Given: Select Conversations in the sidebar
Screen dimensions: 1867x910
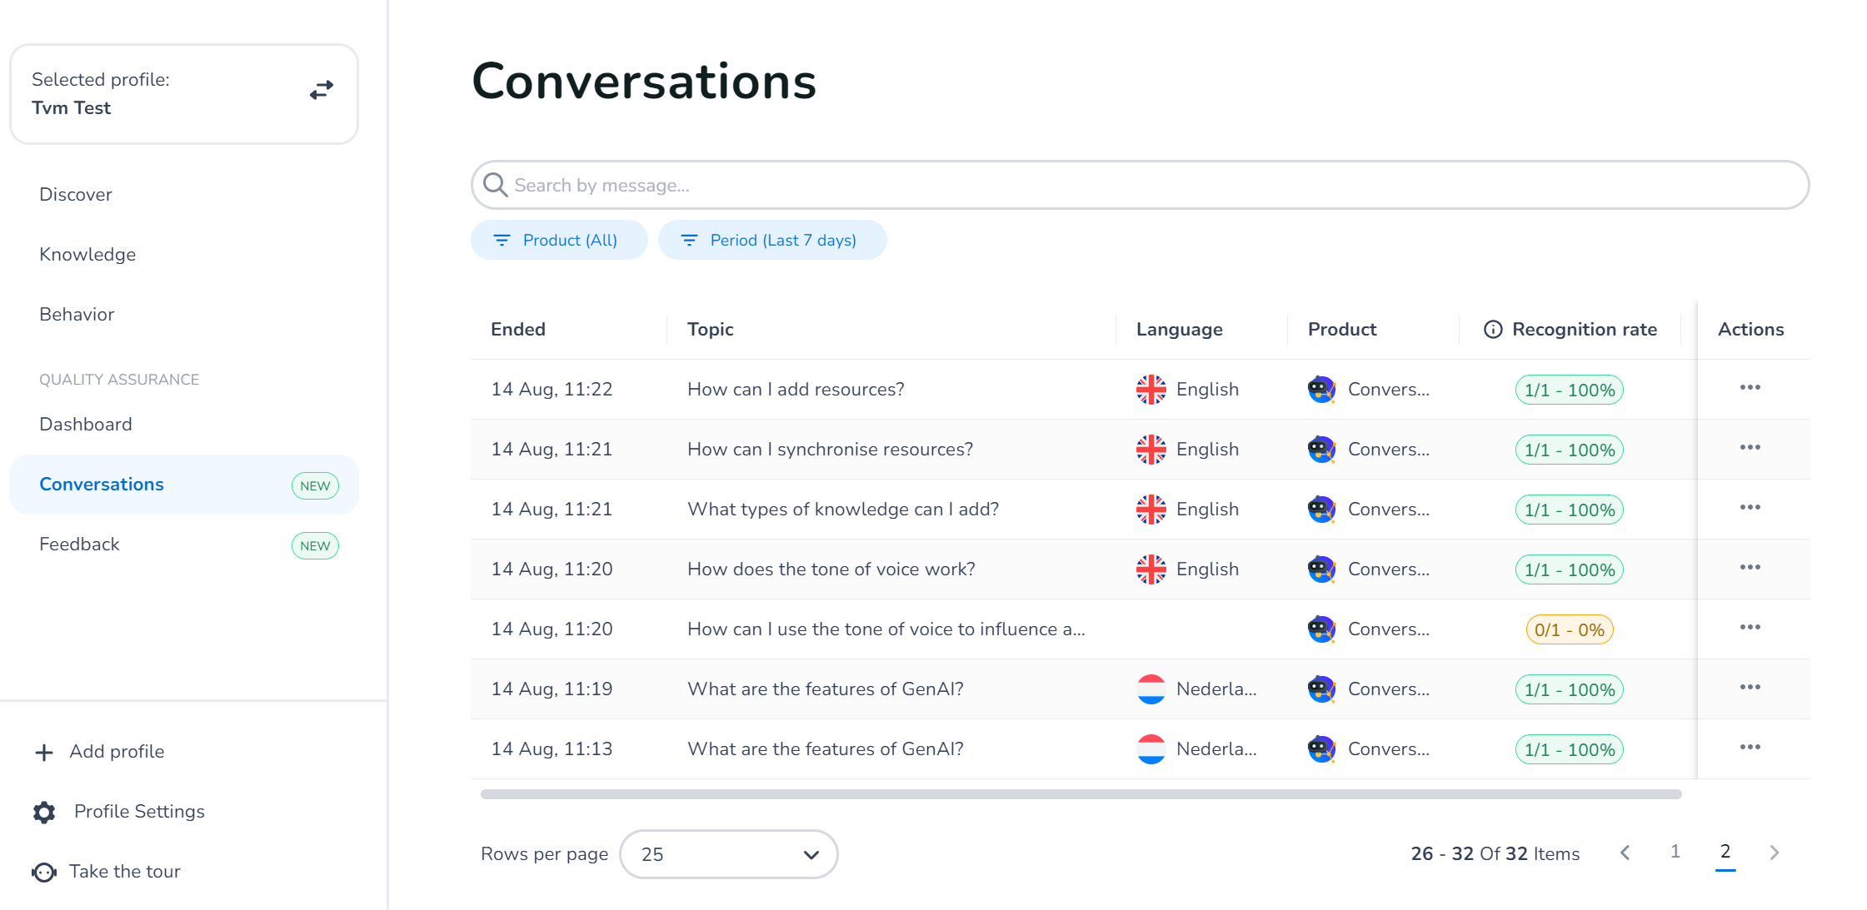Looking at the screenshot, I should point(184,485).
